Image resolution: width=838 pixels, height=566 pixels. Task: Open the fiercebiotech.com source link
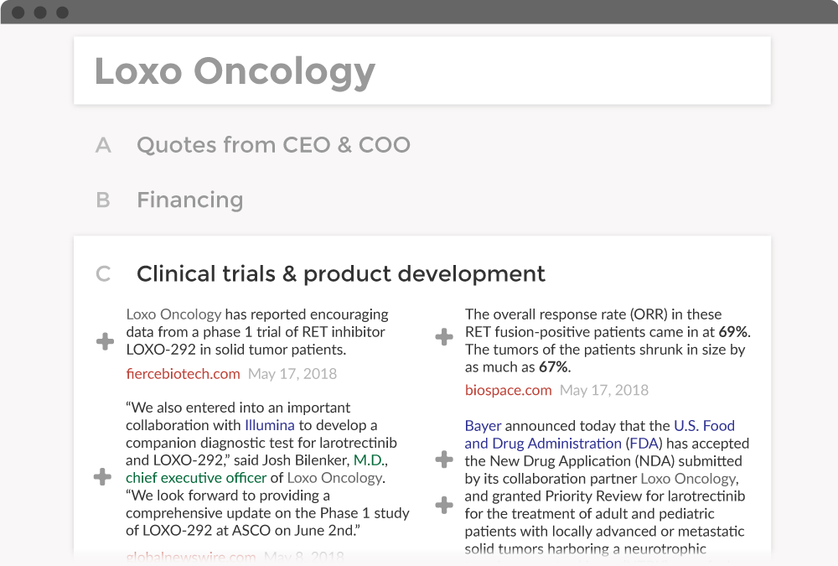[183, 373]
